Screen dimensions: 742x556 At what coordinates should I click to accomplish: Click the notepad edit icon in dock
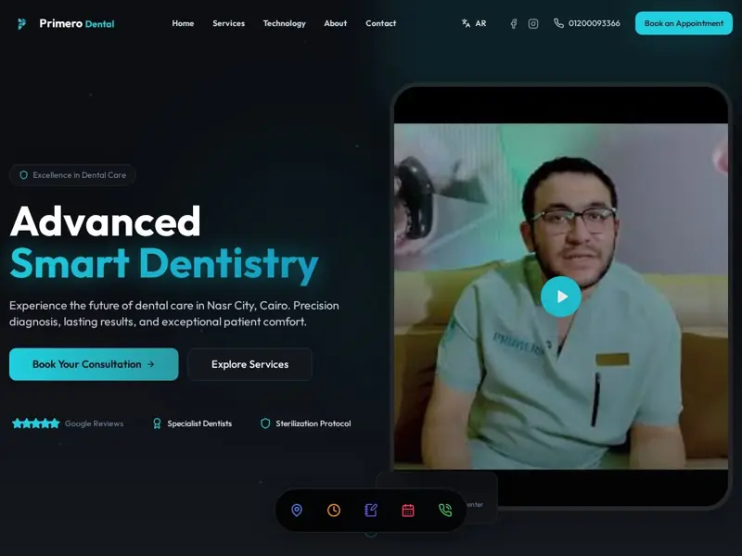click(x=371, y=511)
